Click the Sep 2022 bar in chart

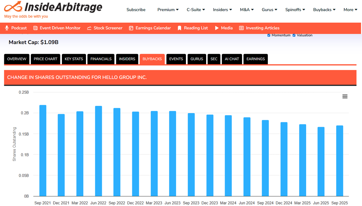pos(117,152)
